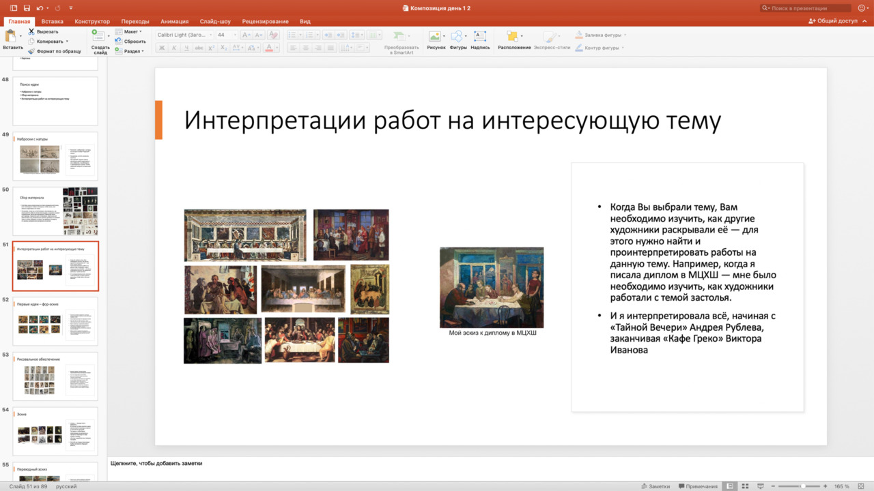Activate Формат по образцу format painter
Image resolution: width=874 pixels, height=491 pixels.
[x=55, y=51]
